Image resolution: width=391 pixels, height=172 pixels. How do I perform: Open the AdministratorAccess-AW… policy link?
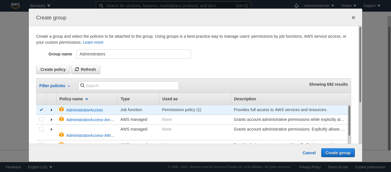[90, 135]
